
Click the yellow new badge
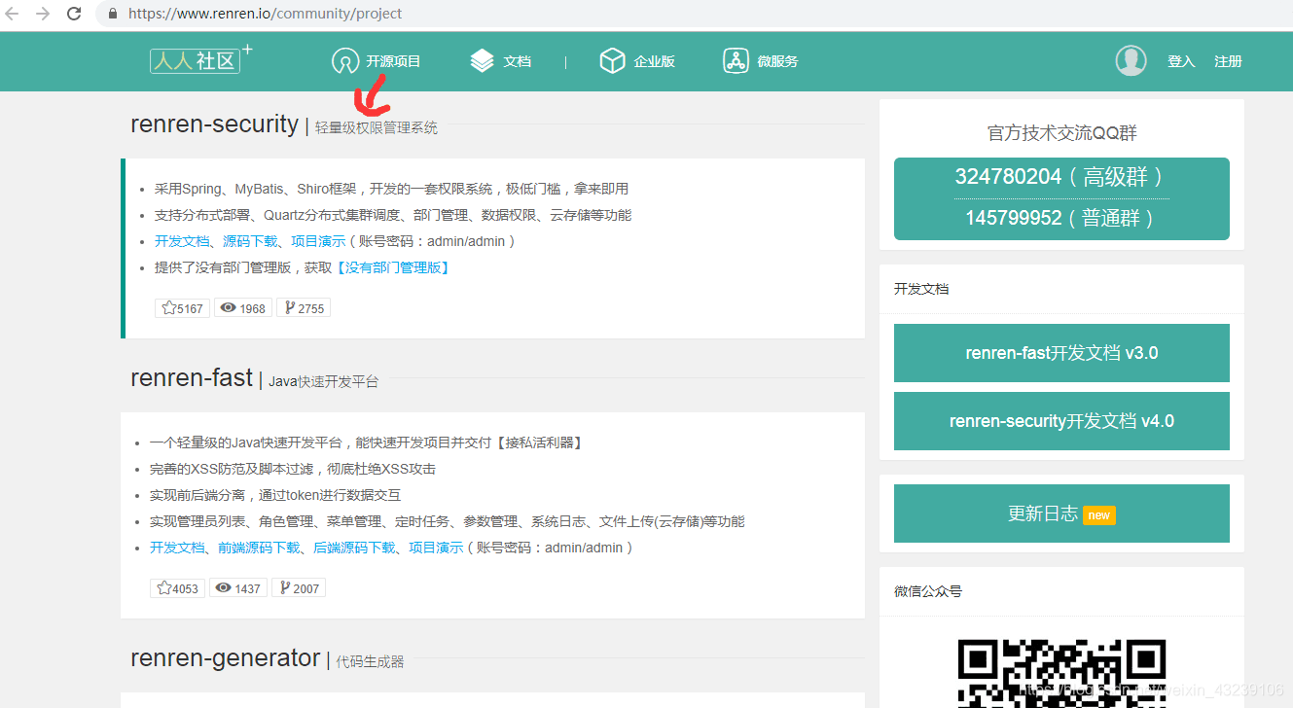[x=1099, y=515]
